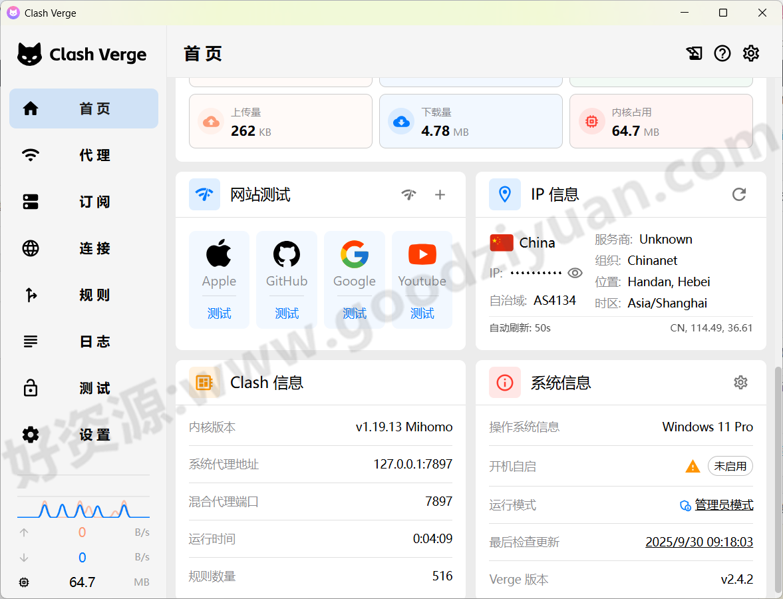Viewport: 783px width, 599px height.
Task: Enable autostart by clicking 未启用
Action: [x=730, y=466]
